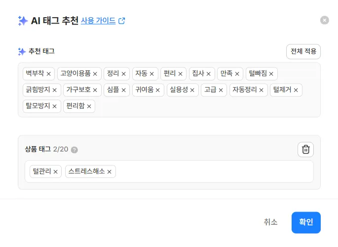Image resolution: width=338 pixels, height=247 pixels.
Task: Confirm with the 확인 button
Action: pyautogui.click(x=306, y=222)
